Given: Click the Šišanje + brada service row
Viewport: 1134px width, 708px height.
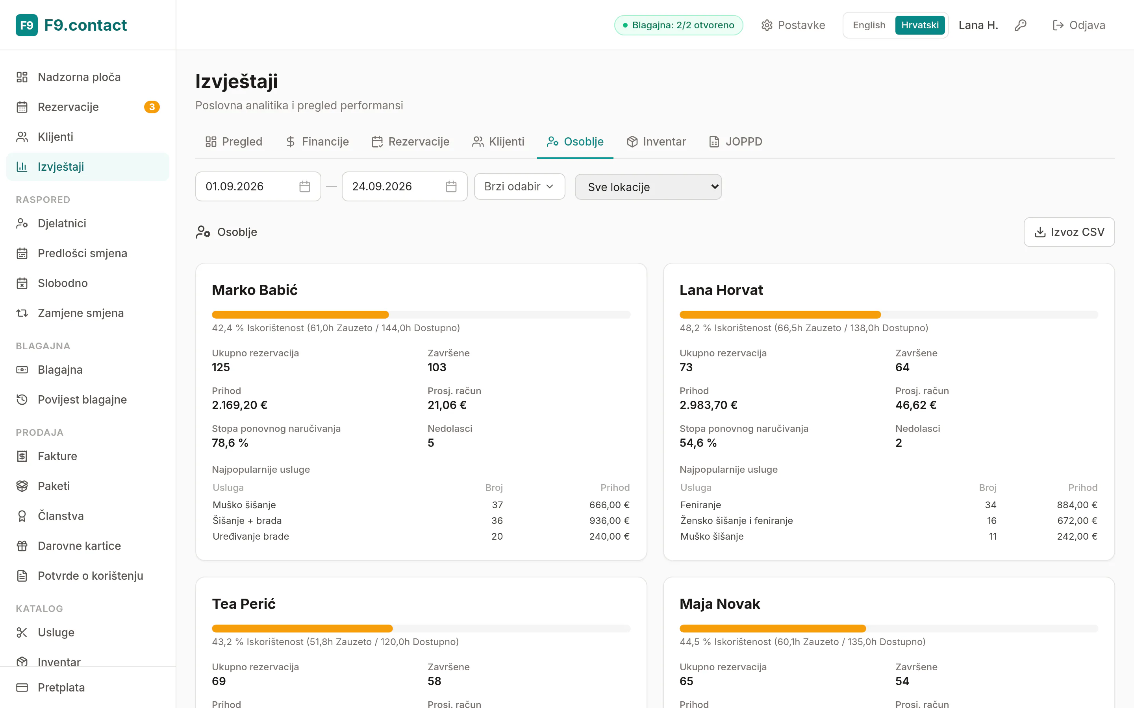Looking at the screenshot, I should [421, 521].
